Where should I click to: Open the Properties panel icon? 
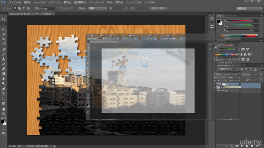tap(212, 26)
